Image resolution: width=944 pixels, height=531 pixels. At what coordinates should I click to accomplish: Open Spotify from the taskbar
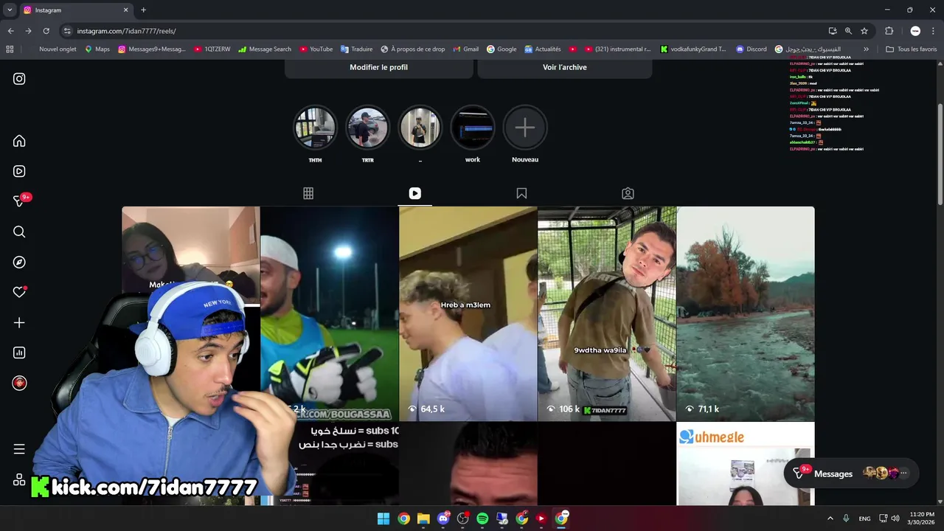tap(482, 518)
